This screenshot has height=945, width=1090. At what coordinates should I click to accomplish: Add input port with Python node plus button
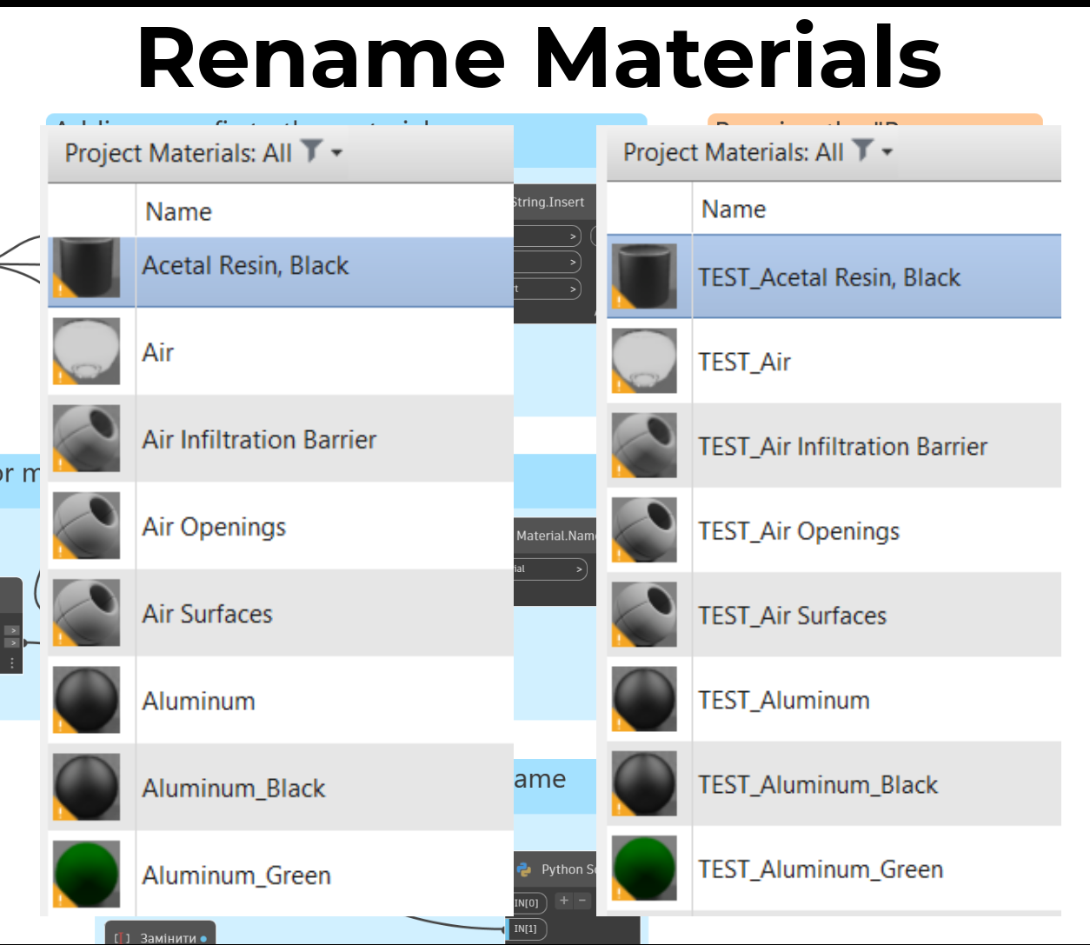click(x=564, y=901)
